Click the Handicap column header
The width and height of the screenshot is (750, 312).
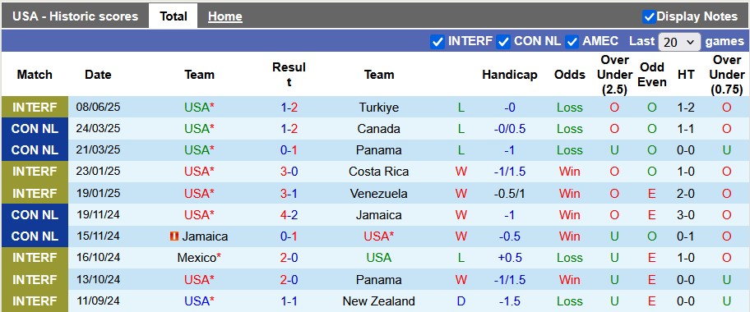coord(509,75)
